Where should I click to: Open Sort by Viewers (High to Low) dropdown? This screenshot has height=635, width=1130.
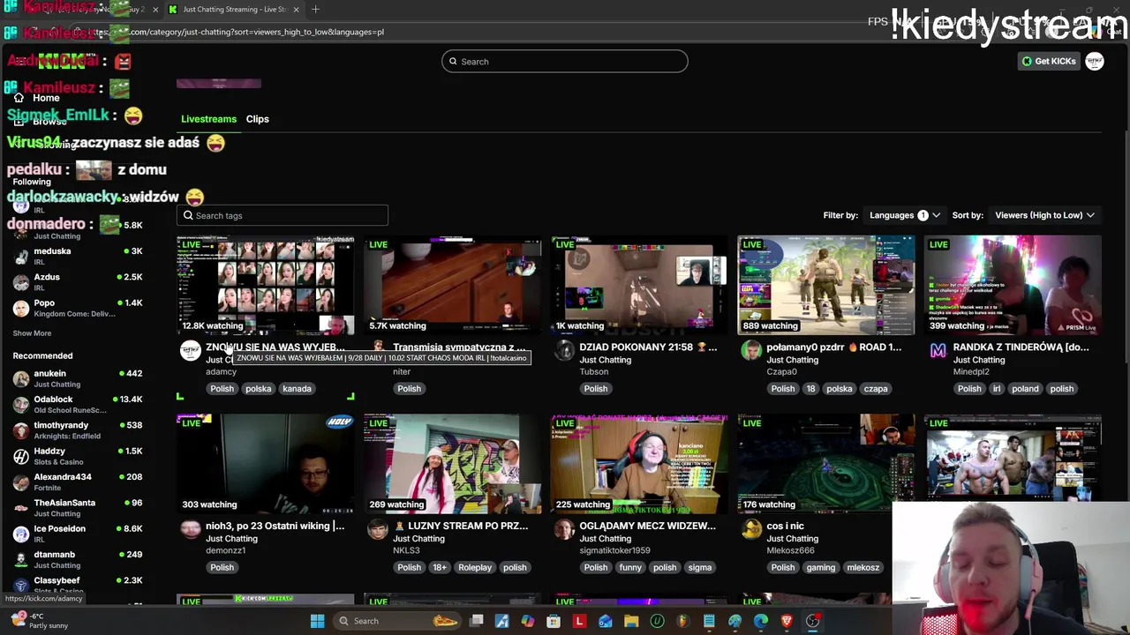point(1045,215)
